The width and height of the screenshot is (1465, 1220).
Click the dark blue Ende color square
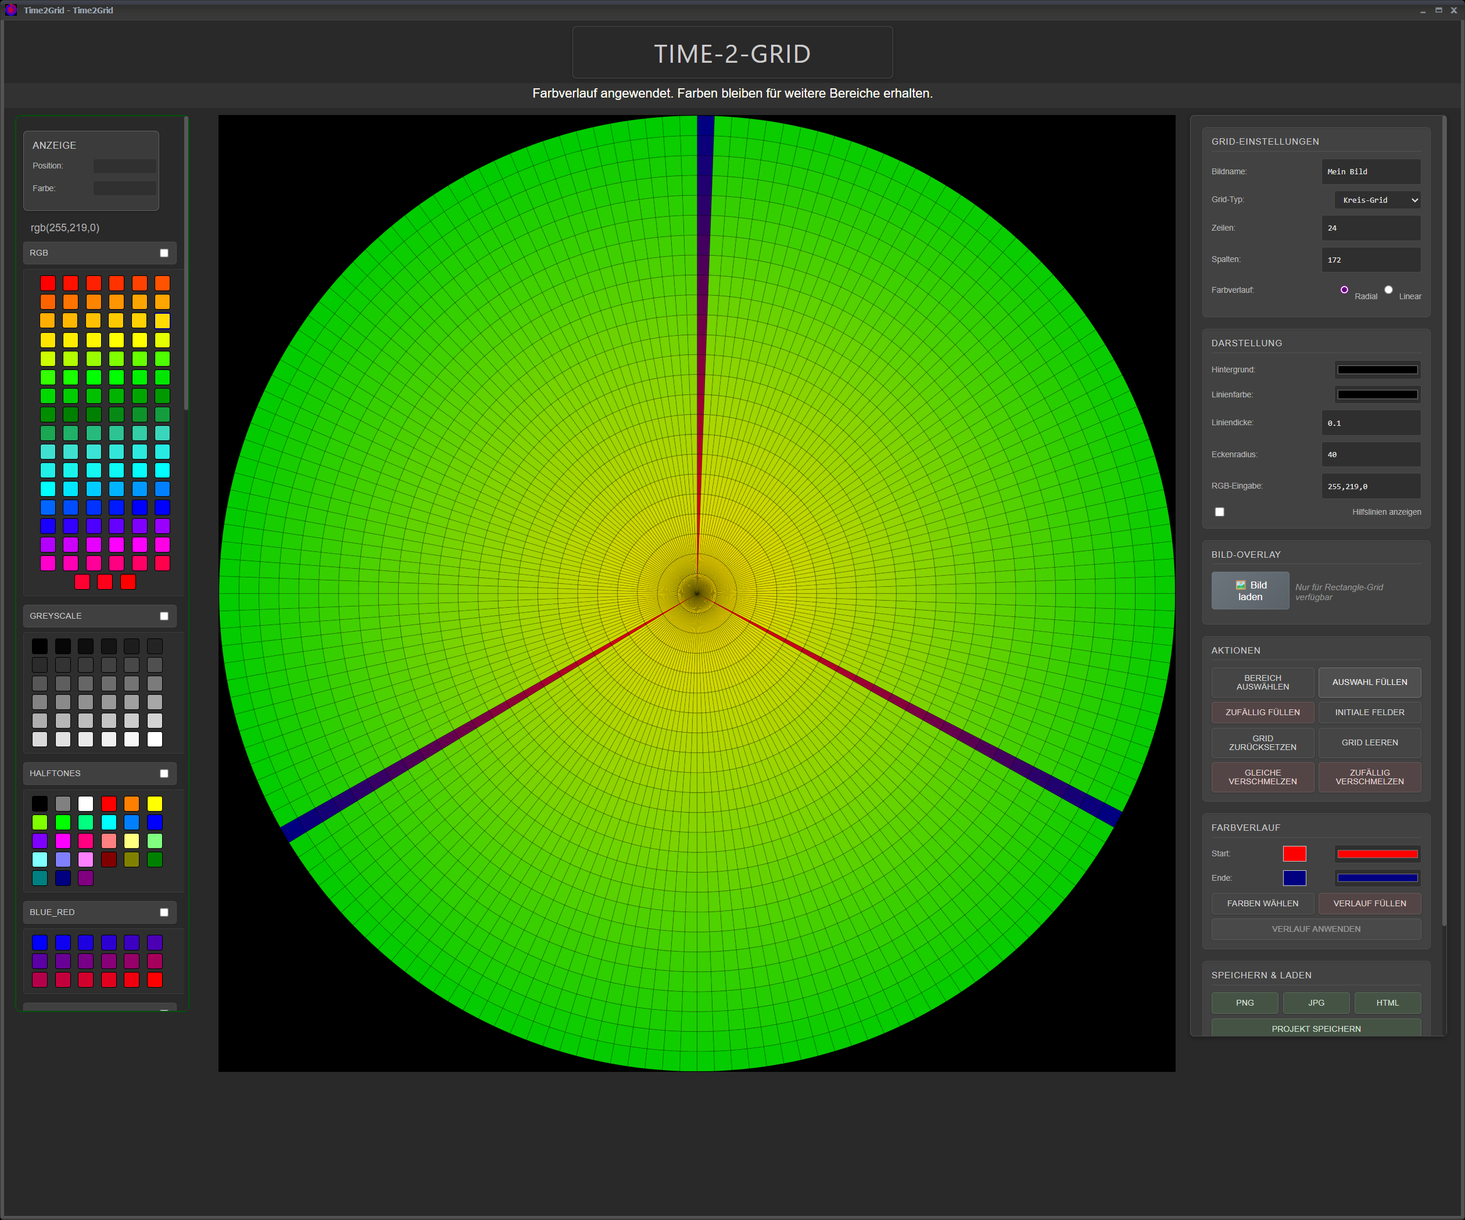[1294, 877]
